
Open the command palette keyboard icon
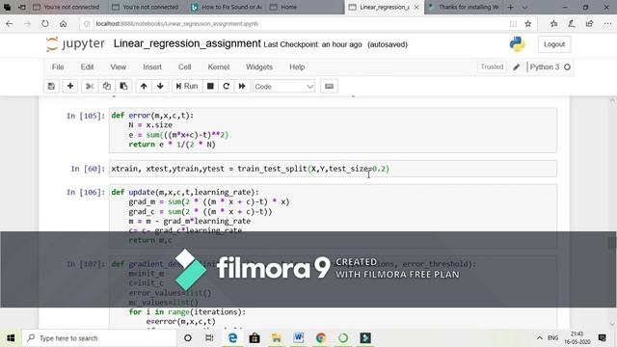330,86
